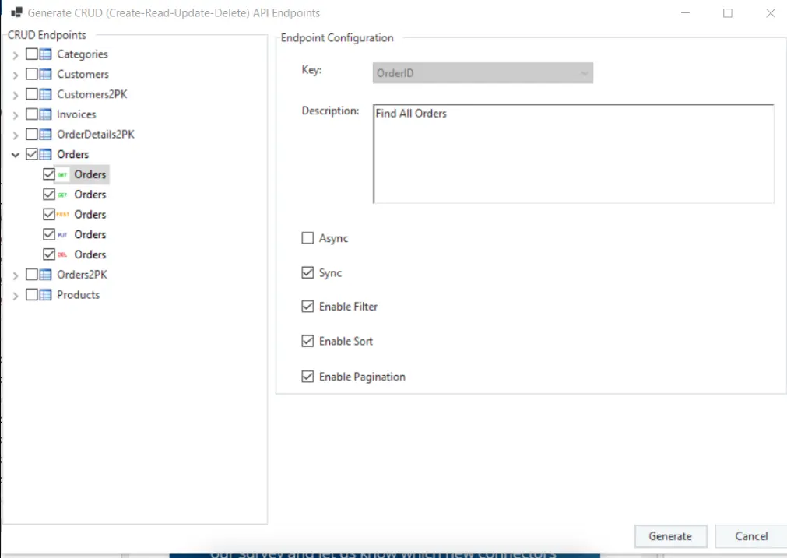The image size is (787, 558).
Task: Disable the Enable Sort checkbox
Action: 307,342
